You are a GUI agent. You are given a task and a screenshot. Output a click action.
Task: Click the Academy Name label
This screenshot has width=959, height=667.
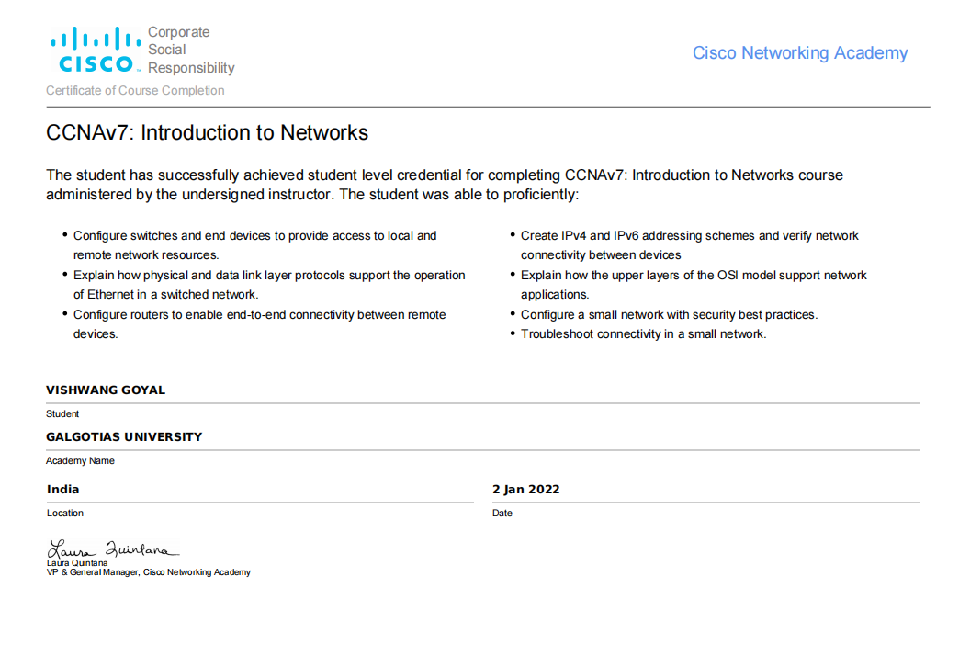tap(81, 460)
